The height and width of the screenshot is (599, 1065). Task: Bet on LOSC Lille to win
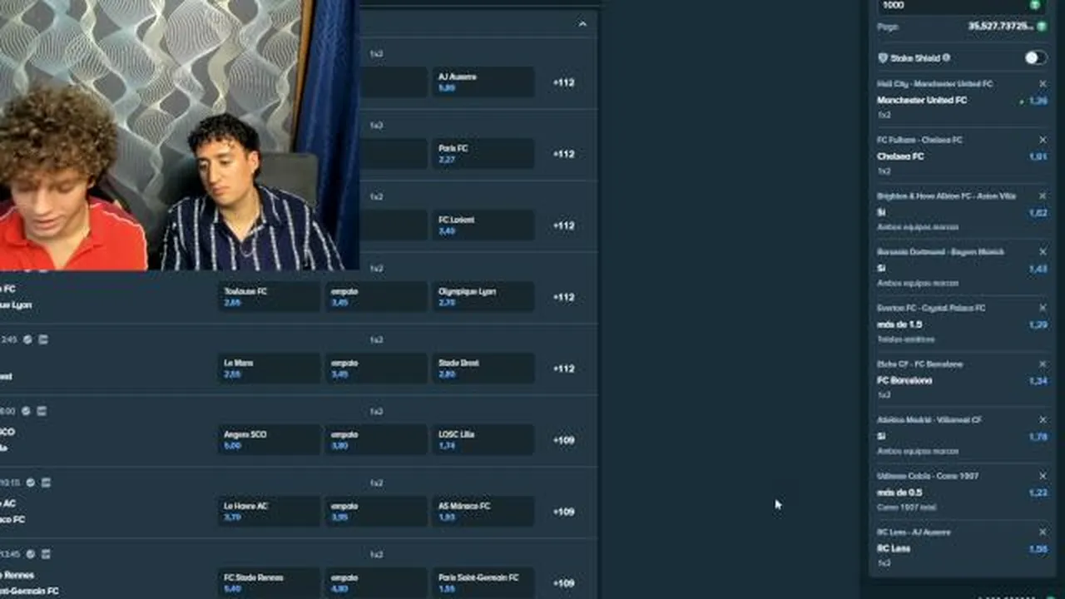pos(483,439)
